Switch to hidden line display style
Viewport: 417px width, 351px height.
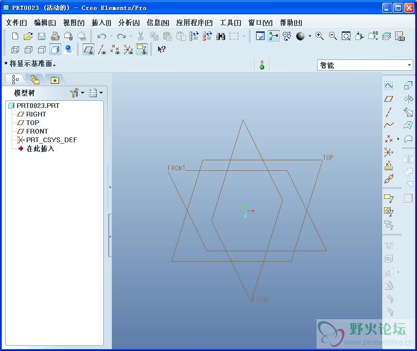click(x=29, y=49)
